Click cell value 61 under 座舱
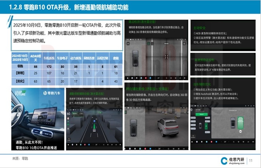 click(x=116, y=67)
